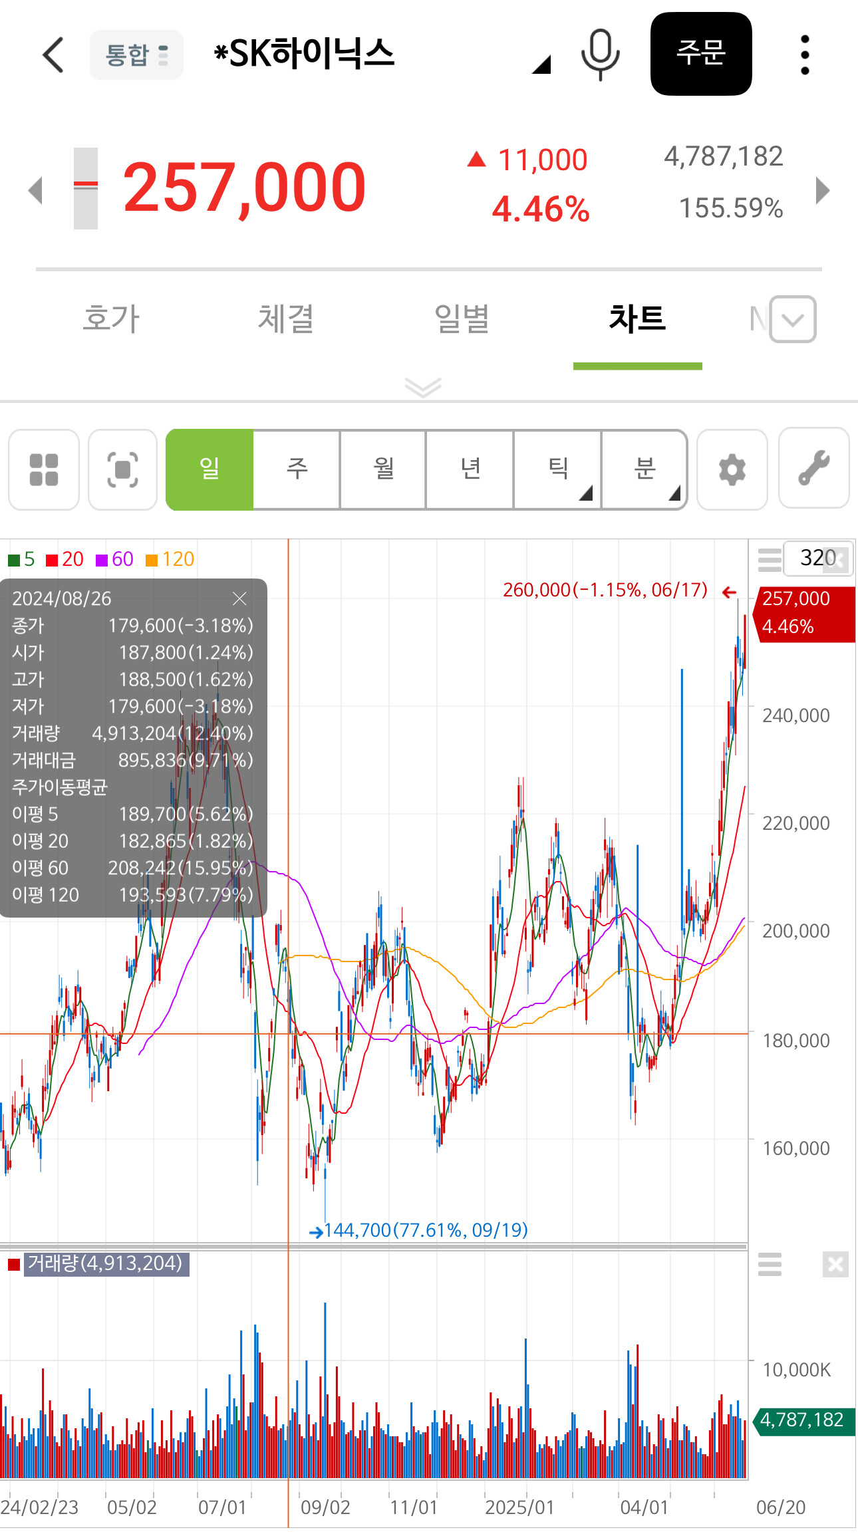Tap the 4.46% change rate
Viewport: 858px width, 1536px height.
[x=541, y=209]
